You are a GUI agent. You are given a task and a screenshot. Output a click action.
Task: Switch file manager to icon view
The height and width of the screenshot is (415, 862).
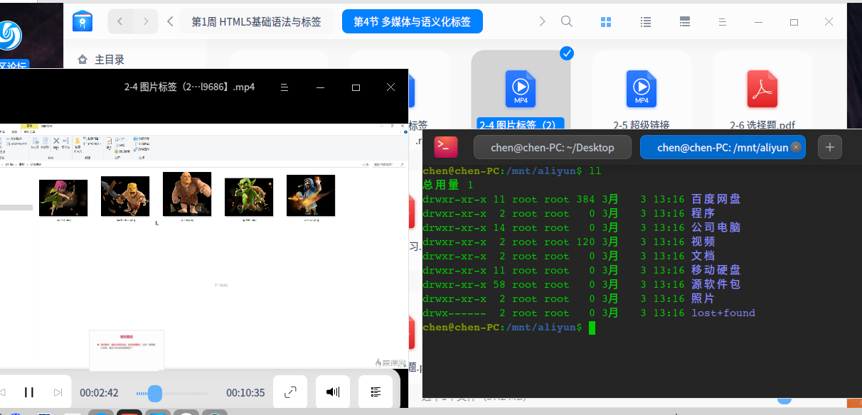point(606,22)
